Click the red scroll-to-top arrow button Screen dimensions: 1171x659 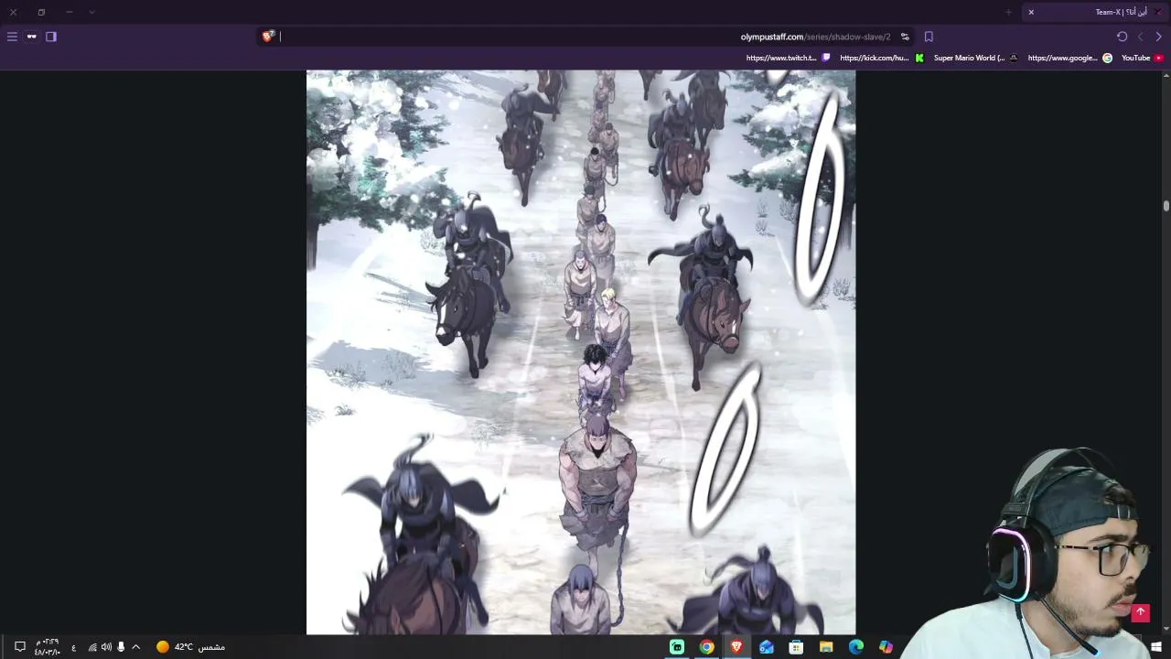pyautogui.click(x=1140, y=612)
